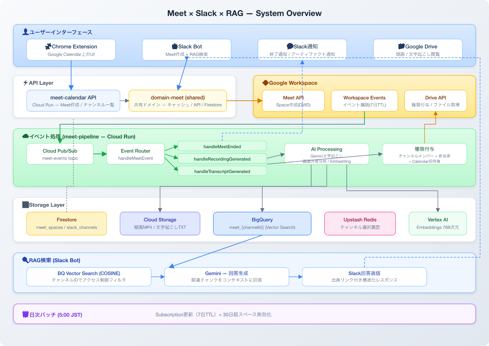Image resolution: width=489 pixels, height=346 pixels.
Task: Click the text チャンネル選択履歴
Action: [360, 227]
